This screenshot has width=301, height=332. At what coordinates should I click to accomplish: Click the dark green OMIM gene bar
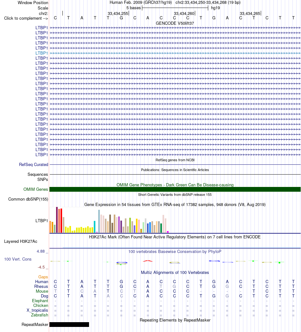tap(175, 189)
